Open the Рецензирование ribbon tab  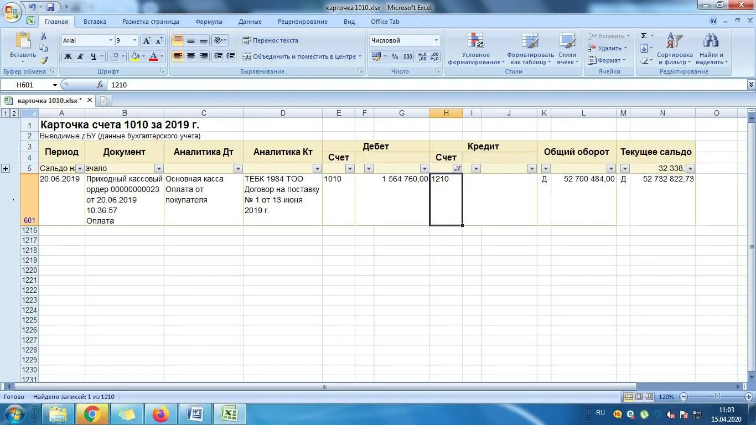click(303, 22)
